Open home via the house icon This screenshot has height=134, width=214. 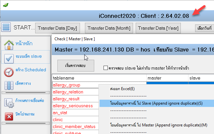click(x=9, y=45)
